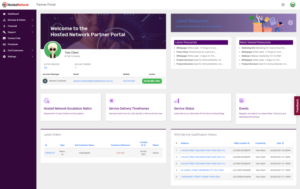Sort orders by End Customer Name header
The height and width of the screenshot is (189, 300).
84,145
